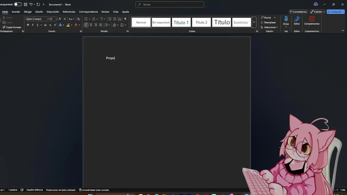Image resolution: width=347 pixels, height=195 pixels.
Task: Open the Revisar tab
Action: [x=105, y=12]
